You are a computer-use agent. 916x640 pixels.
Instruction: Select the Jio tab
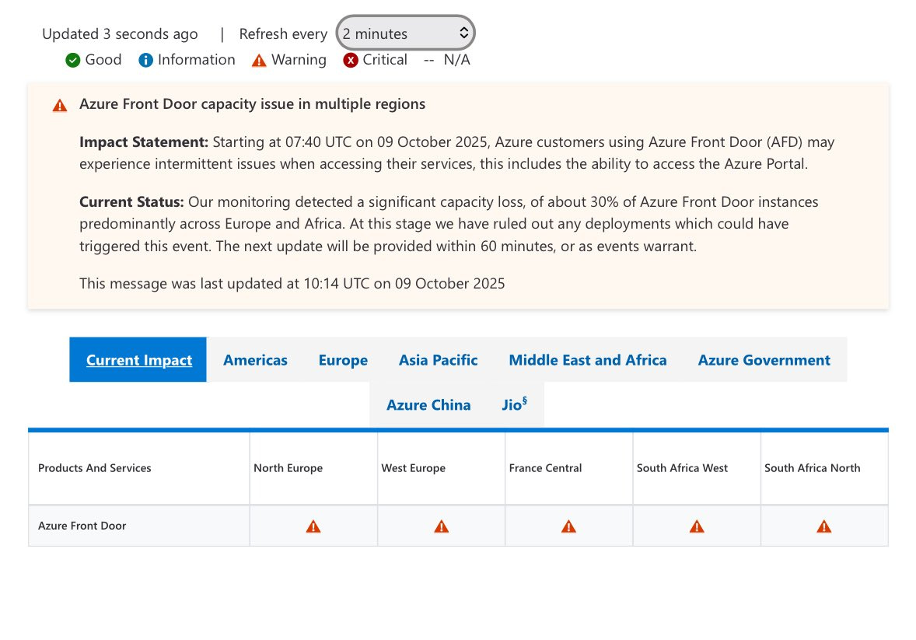[x=514, y=404]
